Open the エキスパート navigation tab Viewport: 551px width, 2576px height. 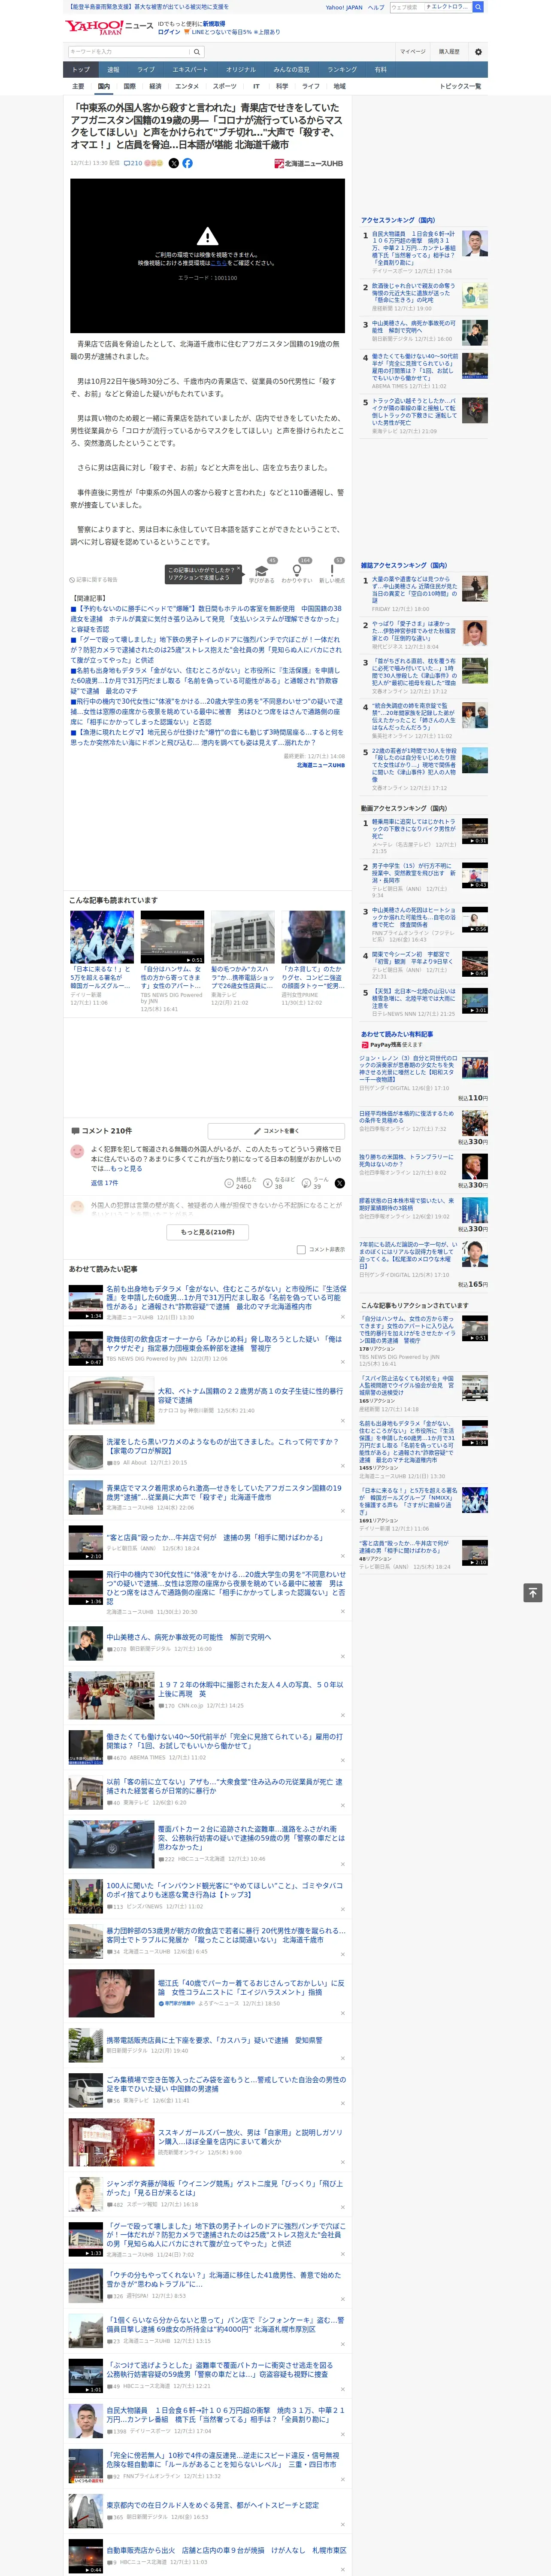190,70
